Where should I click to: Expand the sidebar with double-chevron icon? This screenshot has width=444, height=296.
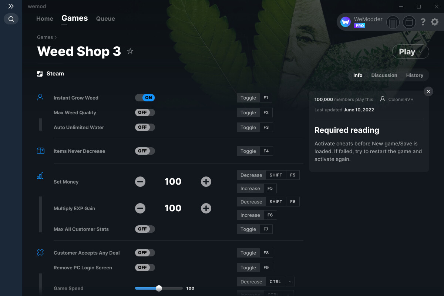[x=11, y=6]
